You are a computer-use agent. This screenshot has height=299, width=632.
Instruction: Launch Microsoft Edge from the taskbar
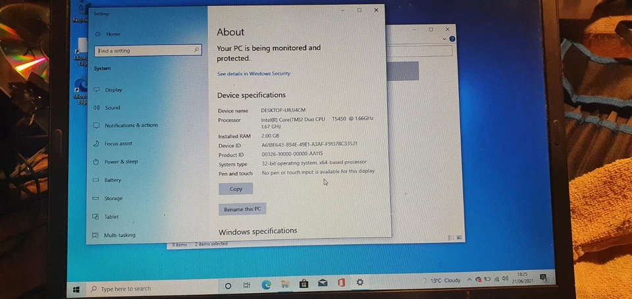click(266, 285)
